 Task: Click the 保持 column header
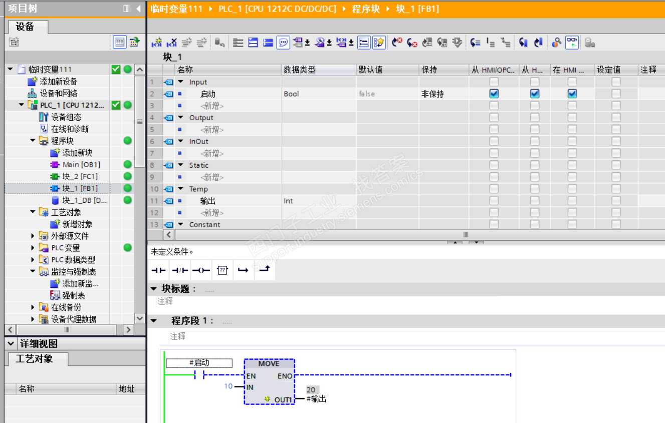pyautogui.click(x=444, y=70)
